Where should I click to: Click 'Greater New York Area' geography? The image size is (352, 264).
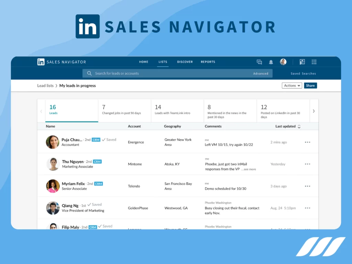pos(178,142)
